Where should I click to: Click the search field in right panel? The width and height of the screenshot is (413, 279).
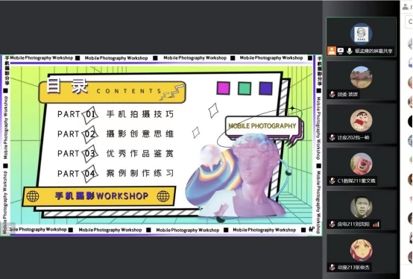[x=409, y=22]
